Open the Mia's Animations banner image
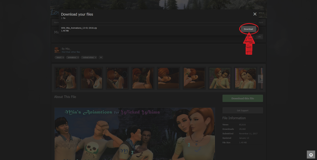 point(135,133)
